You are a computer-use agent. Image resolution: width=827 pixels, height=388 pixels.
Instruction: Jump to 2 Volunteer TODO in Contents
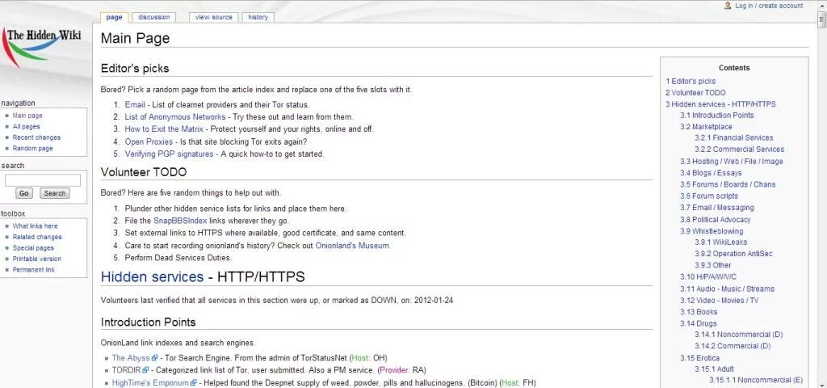pyautogui.click(x=695, y=93)
